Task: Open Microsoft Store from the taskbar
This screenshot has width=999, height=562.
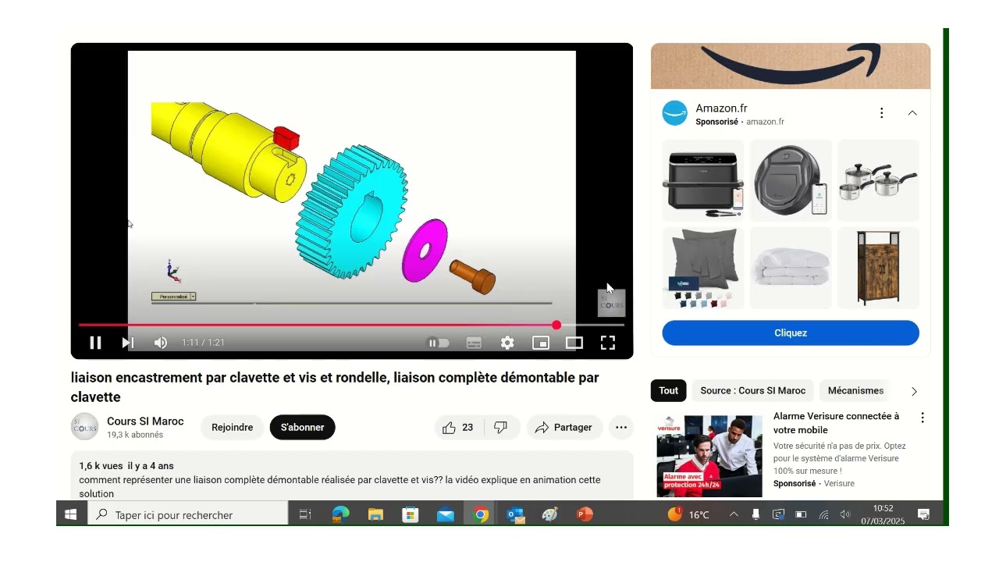Action: 411,514
